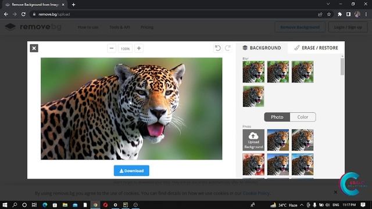Choose the middle photo background in second row

[x=278, y=164]
